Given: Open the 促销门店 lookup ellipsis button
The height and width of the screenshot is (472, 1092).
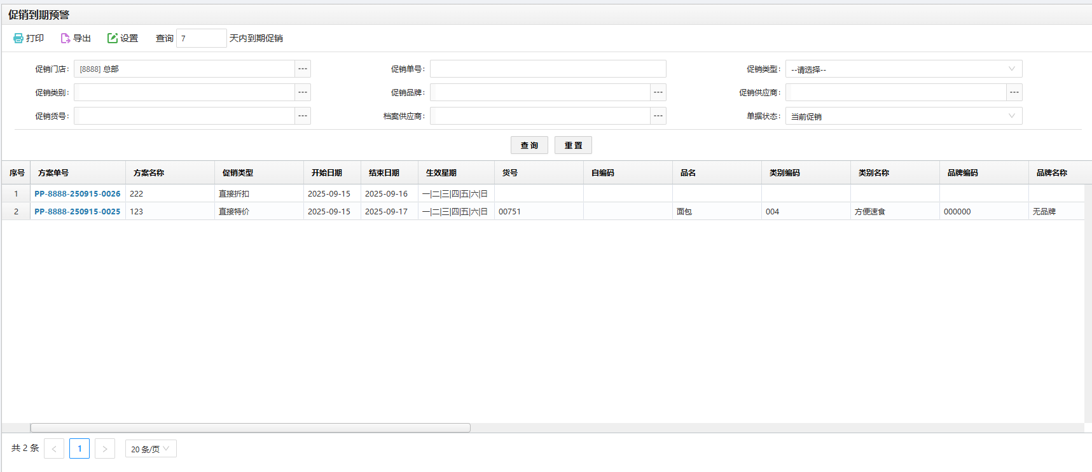Looking at the screenshot, I should [x=303, y=69].
